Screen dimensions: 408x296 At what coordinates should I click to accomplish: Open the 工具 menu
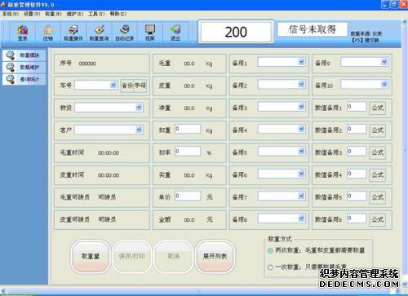coord(96,14)
